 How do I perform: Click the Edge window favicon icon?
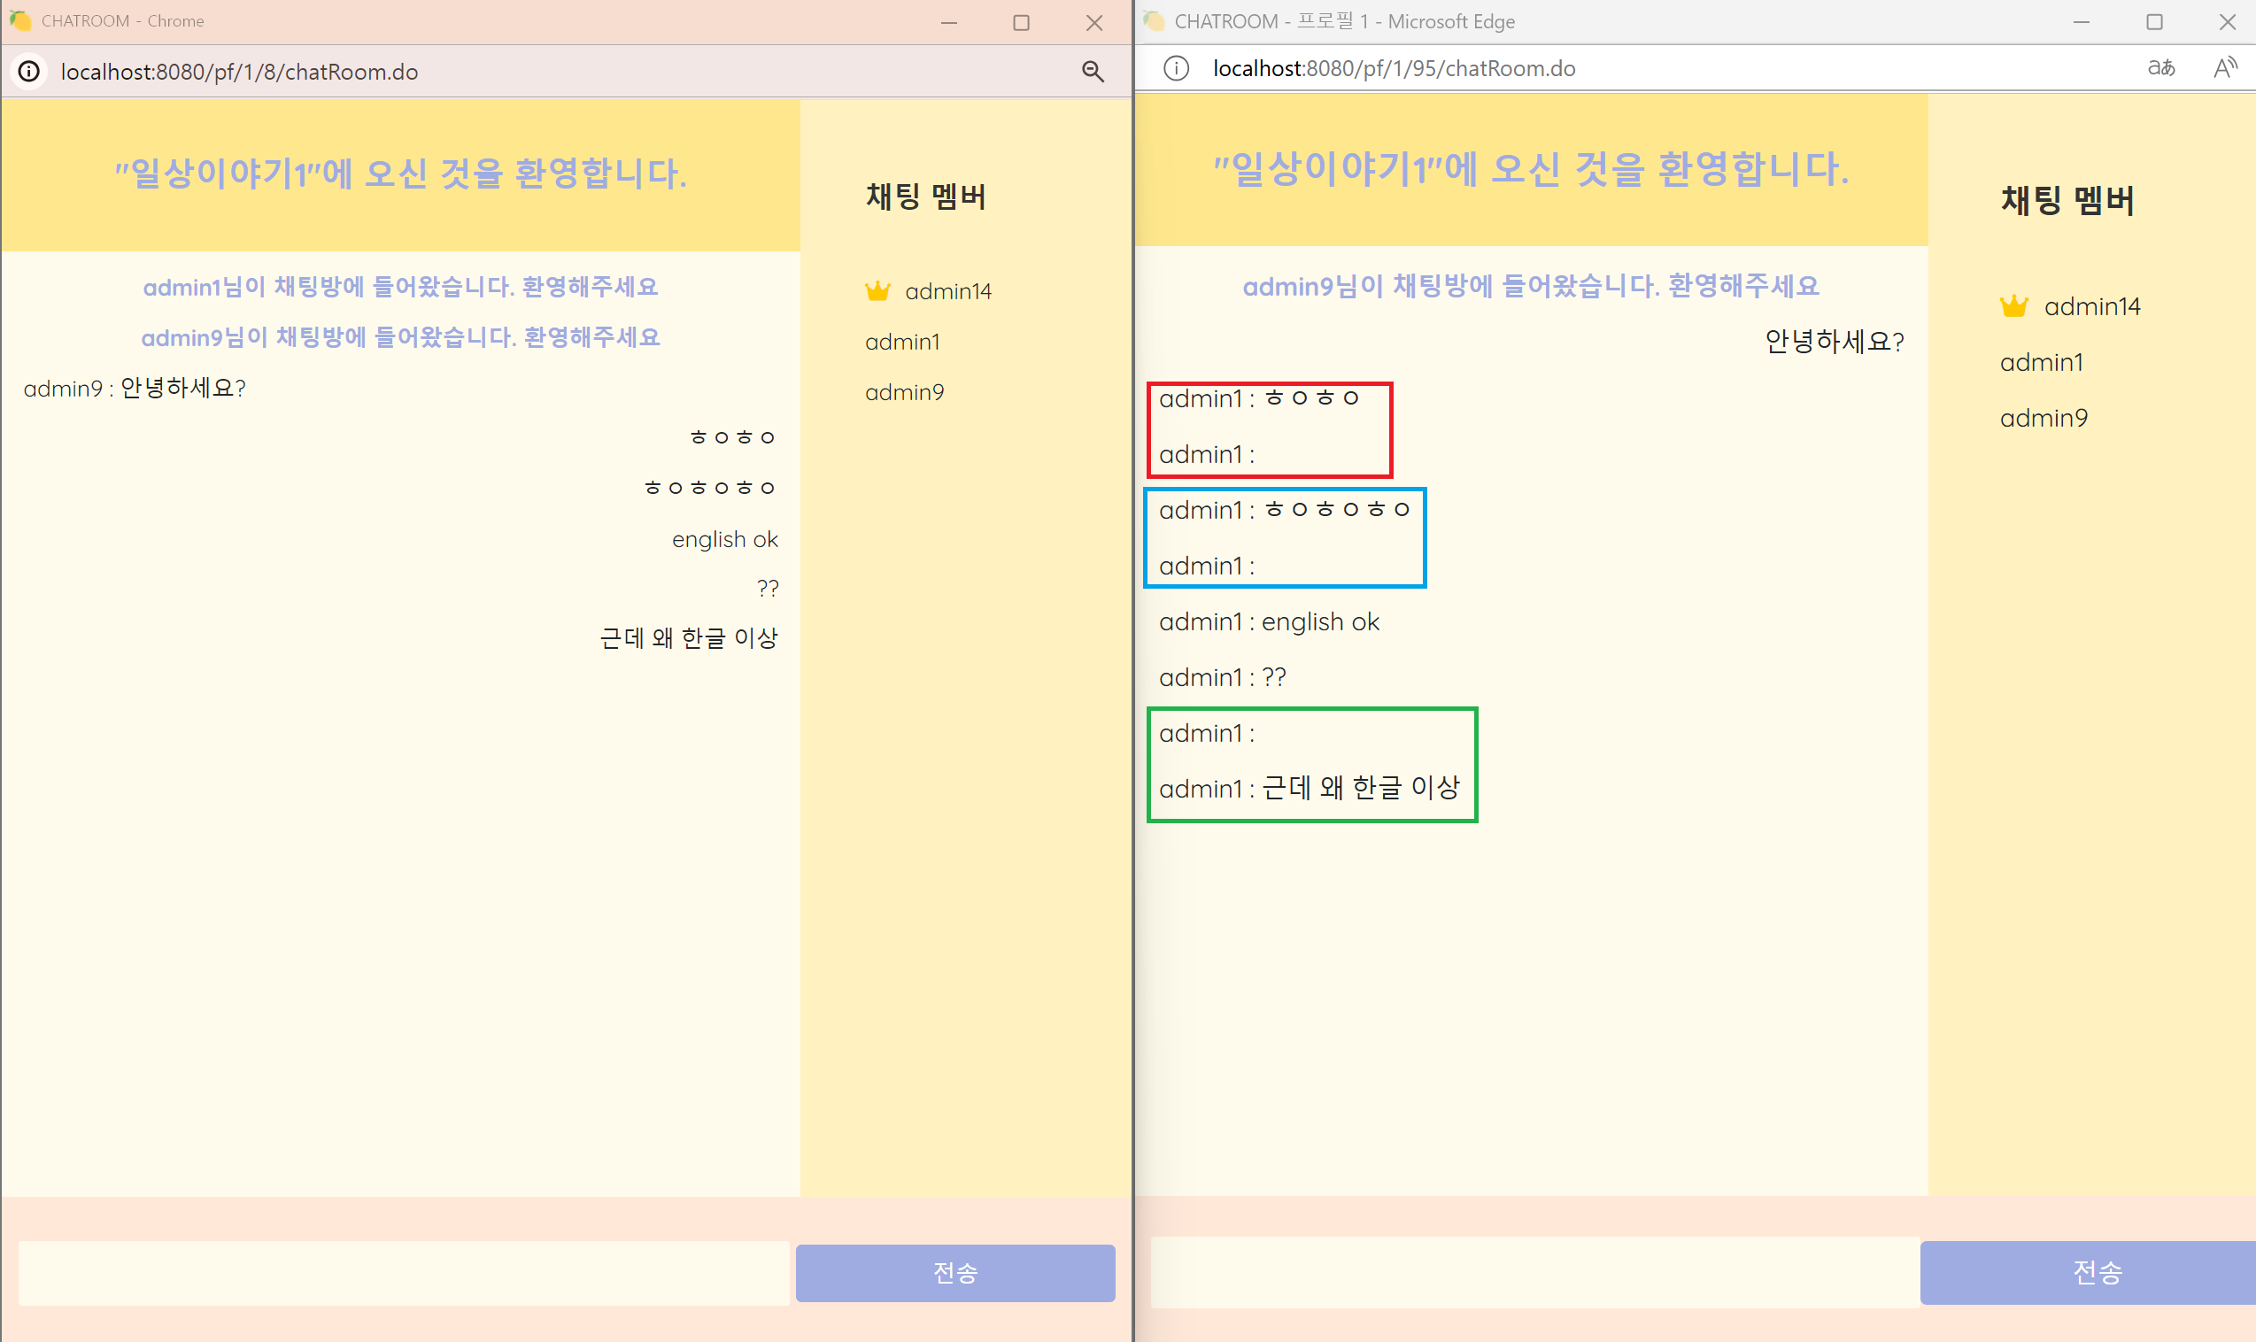[1154, 20]
